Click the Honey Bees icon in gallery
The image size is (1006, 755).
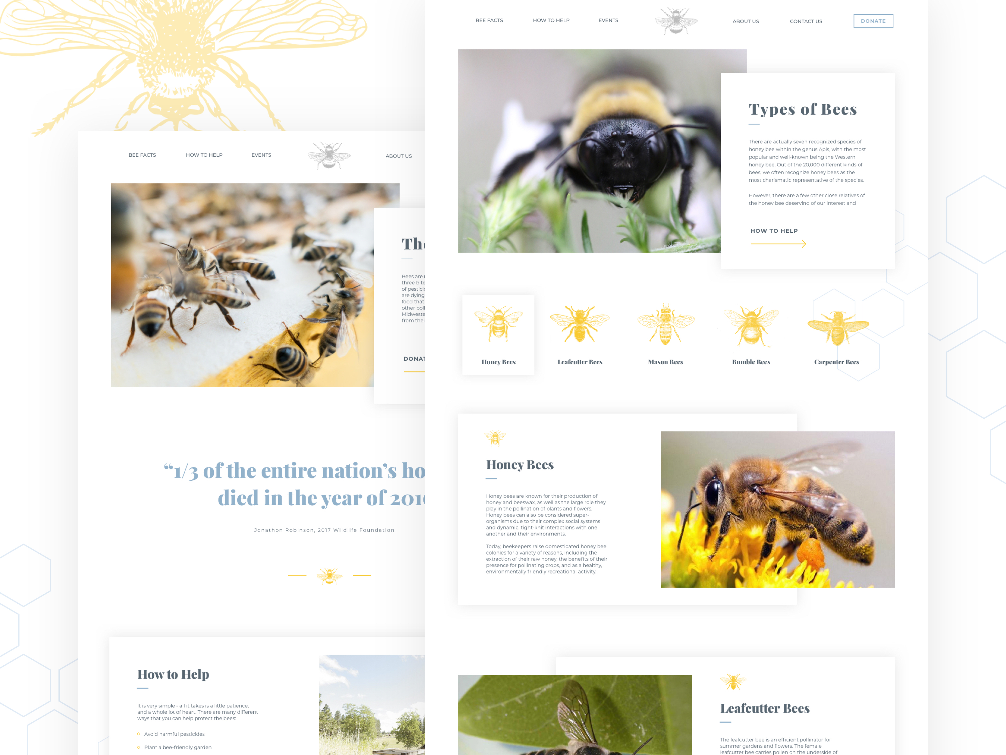tap(497, 328)
